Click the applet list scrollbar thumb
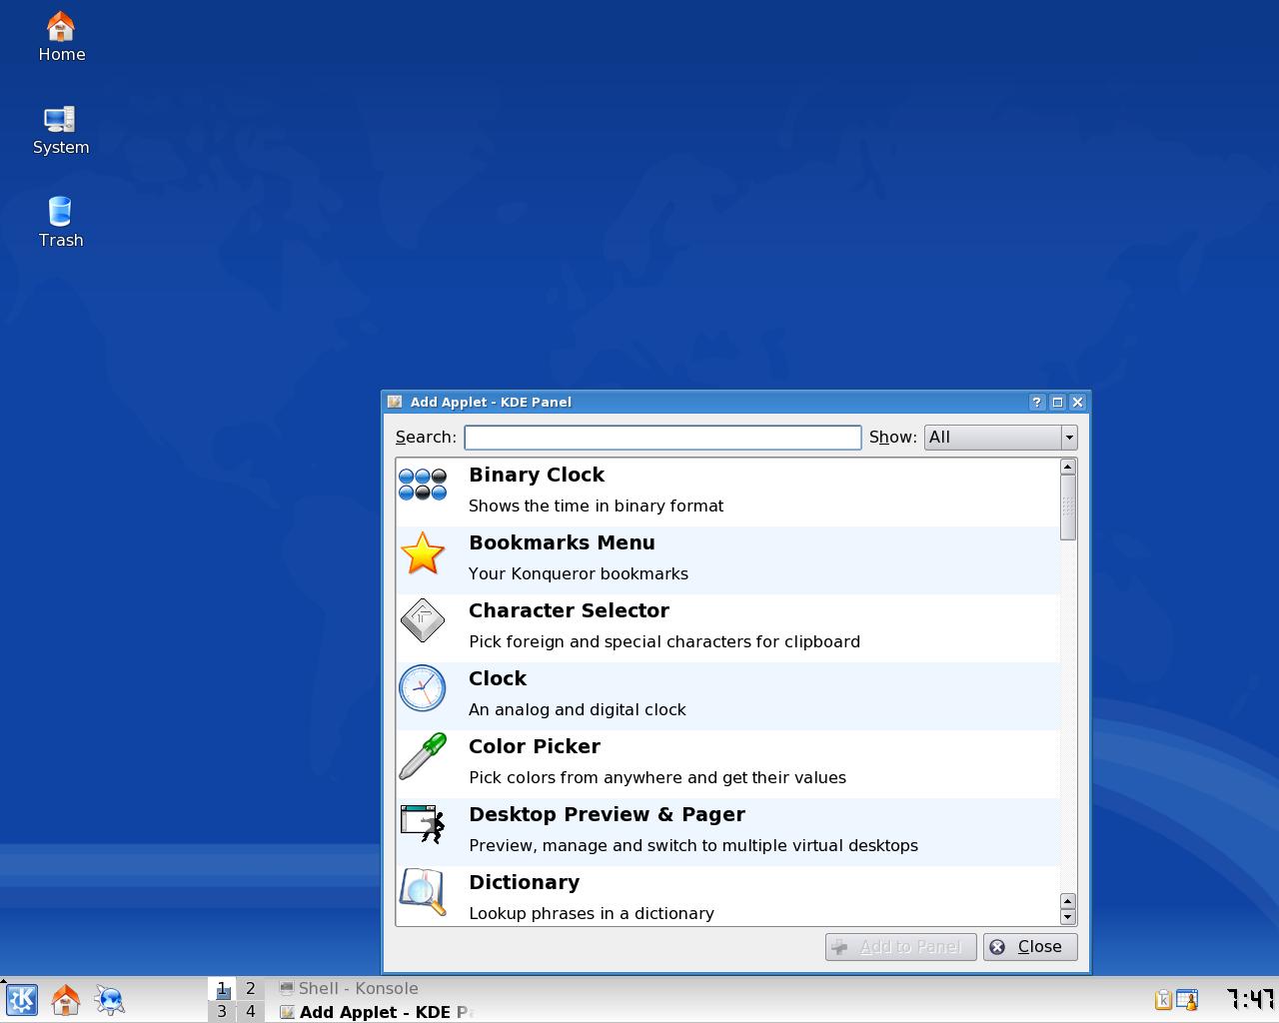Screen dimensions: 1279x1023 tap(1068, 508)
